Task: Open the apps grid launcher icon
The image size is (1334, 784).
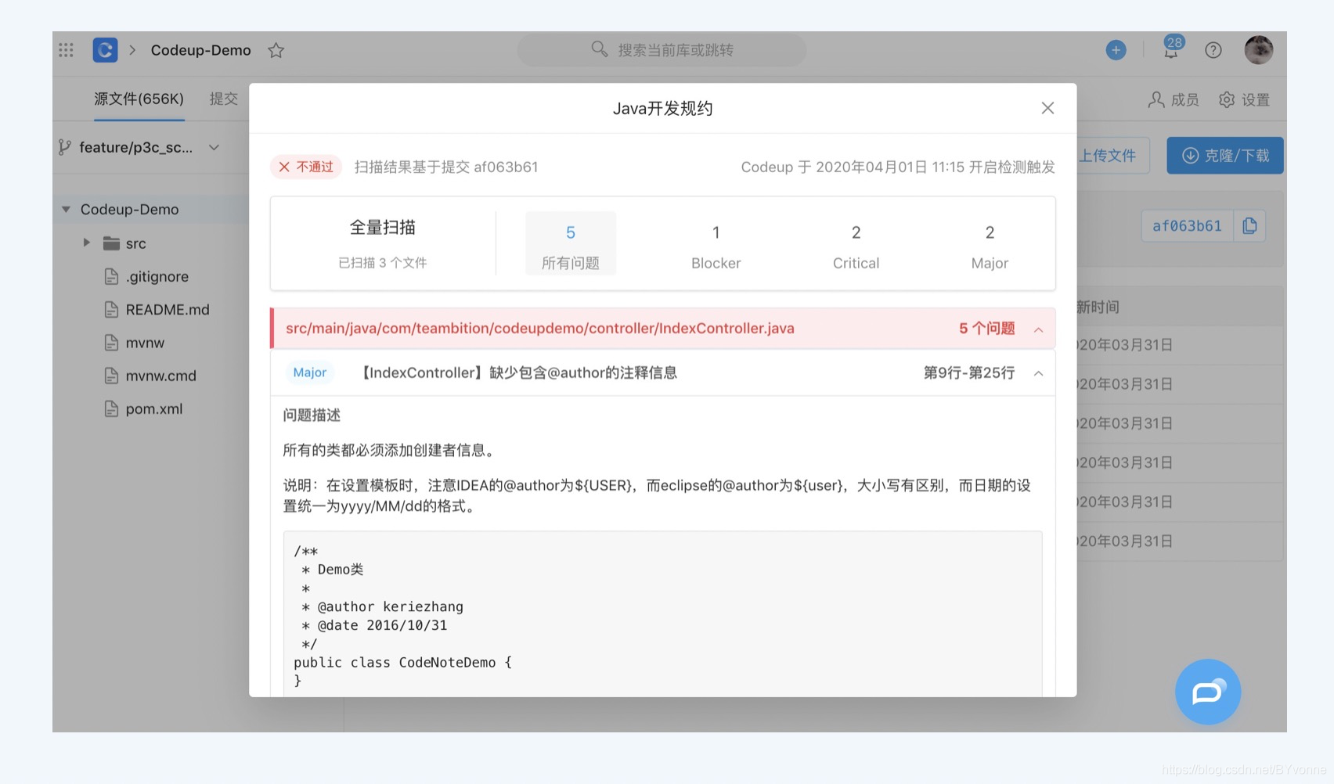Action: pyautogui.click(x=66, y=49)
